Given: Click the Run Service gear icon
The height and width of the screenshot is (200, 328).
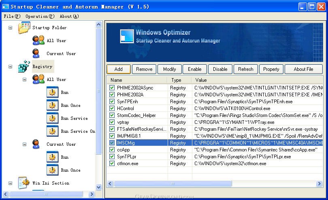Looking at the screenshot, I should click(52, 118).
